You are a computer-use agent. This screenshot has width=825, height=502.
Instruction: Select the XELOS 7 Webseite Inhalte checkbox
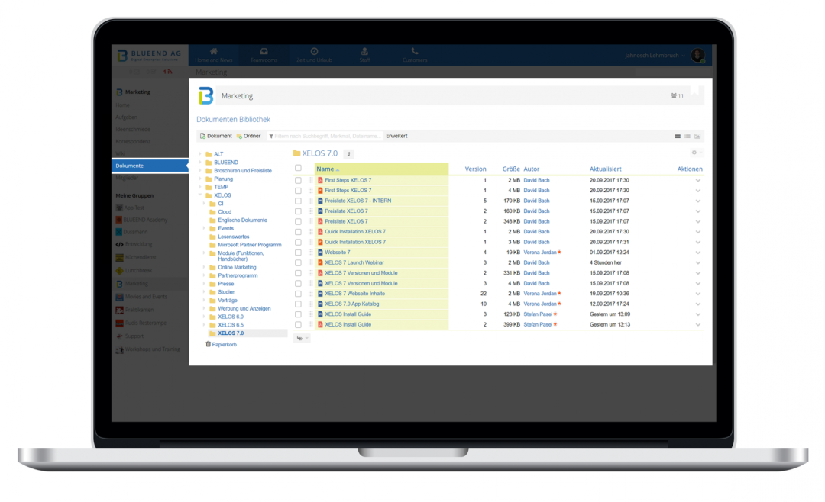click(299, 294)
